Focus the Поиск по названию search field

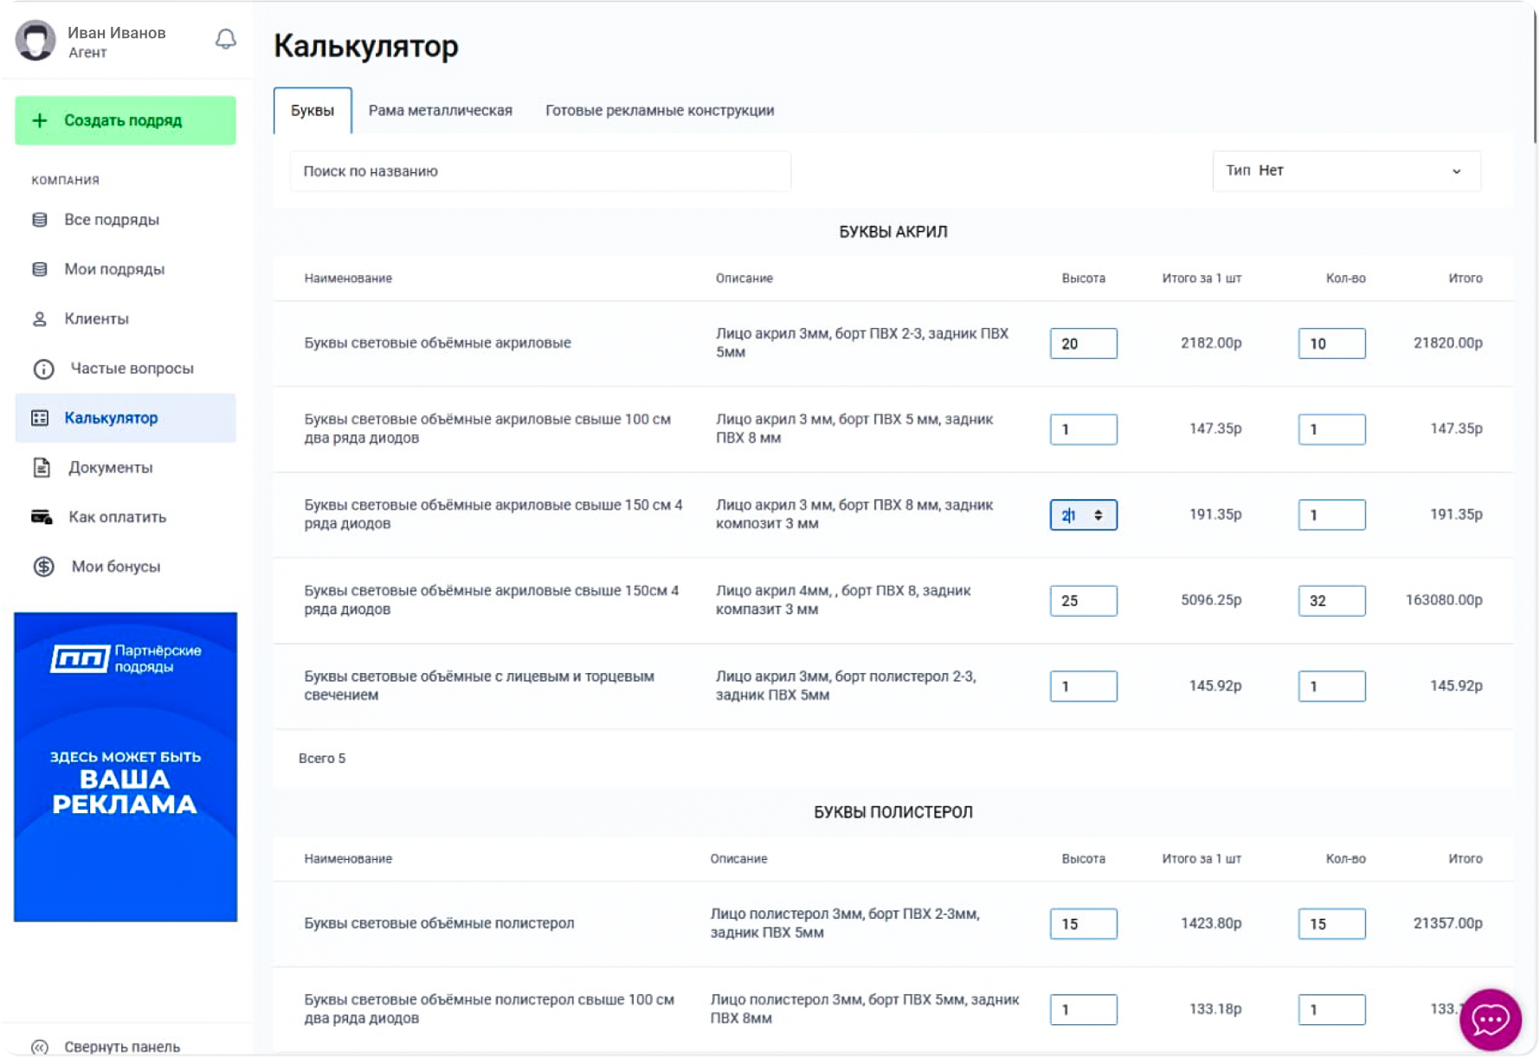540,171
